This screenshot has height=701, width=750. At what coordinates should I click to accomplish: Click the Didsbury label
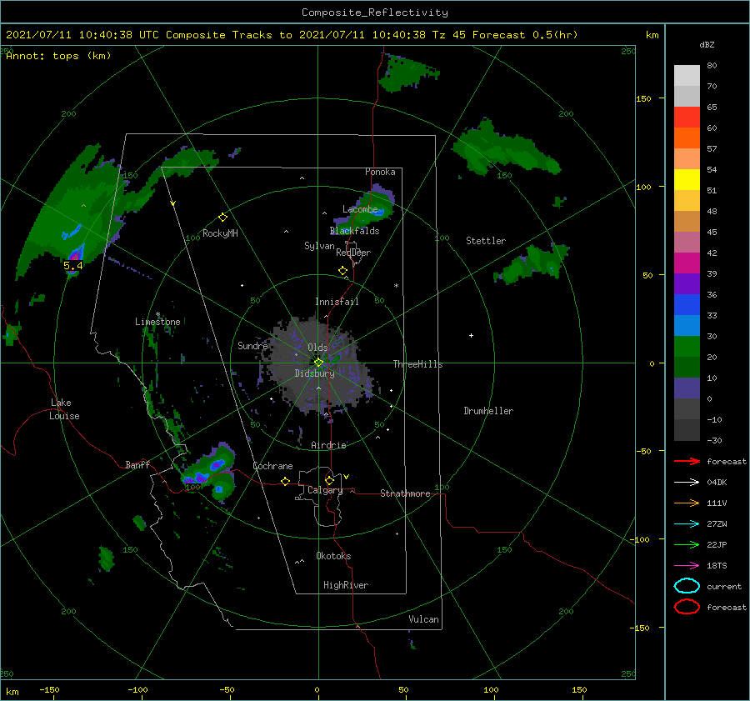315,373
